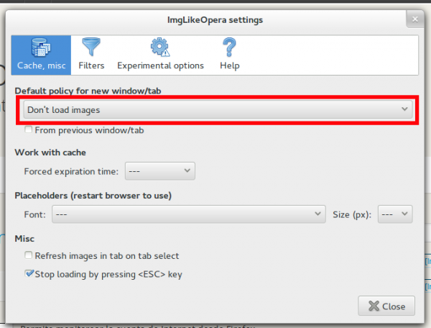Viewport: 431px width, 328px height.
Task: Click the Experimental options gear icon
Action: tap(160, 47)
